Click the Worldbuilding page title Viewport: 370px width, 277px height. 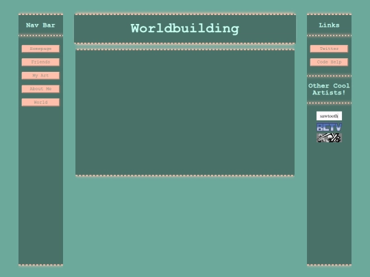185,29
